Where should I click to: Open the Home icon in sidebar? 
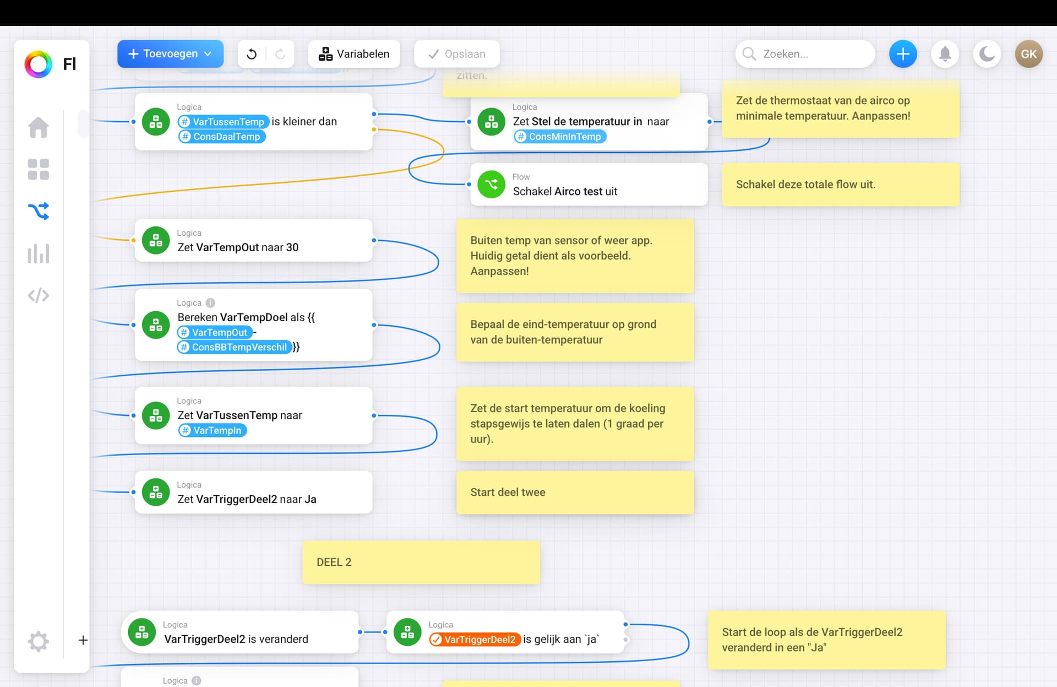click(38, 127)
